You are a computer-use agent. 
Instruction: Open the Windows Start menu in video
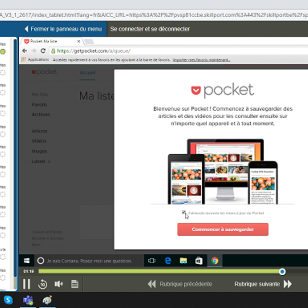[x=27, y=261]
